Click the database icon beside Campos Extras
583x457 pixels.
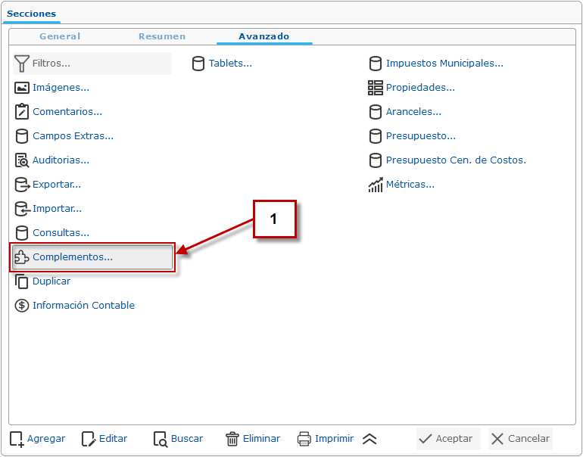(21, 136)
